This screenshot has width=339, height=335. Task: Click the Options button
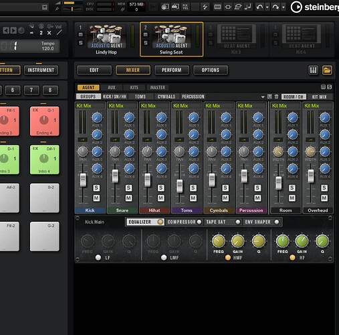pos(211,70)
